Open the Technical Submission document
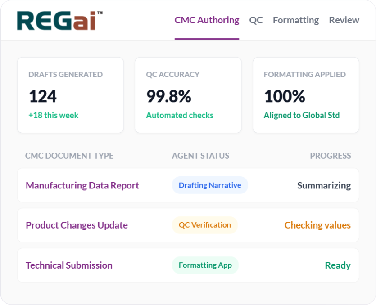 point(69,265)
